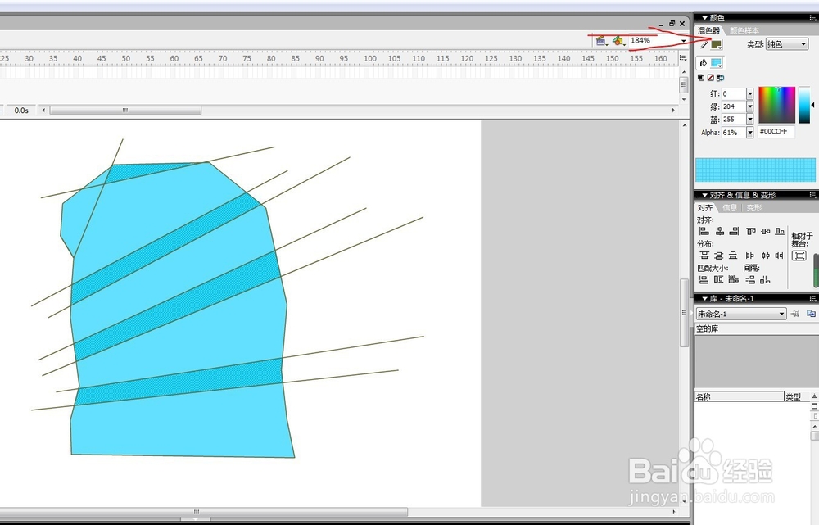This screenshot has height=525, width=819.
Task: Click the Distribute top edge icon
Action: [x=704, y=256]
